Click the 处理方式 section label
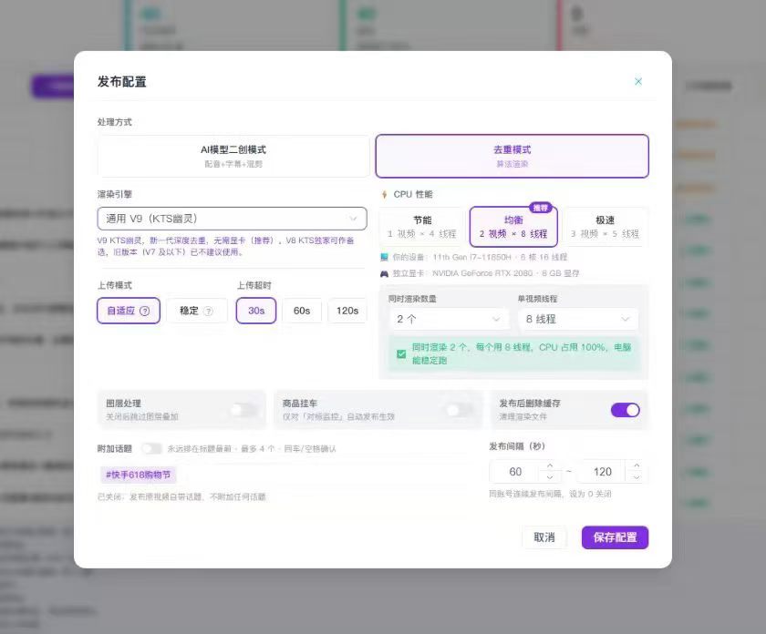 [114, 122]
